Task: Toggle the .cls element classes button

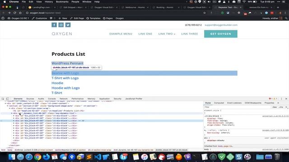Action: (281, 107)
